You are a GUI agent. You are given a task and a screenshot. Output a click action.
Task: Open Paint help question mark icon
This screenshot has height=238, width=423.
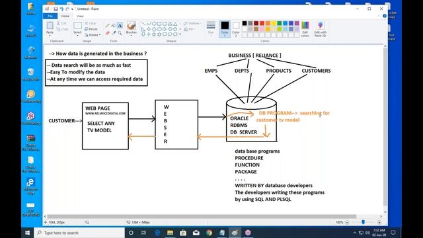pyautogui.click(x=385, y=16)
